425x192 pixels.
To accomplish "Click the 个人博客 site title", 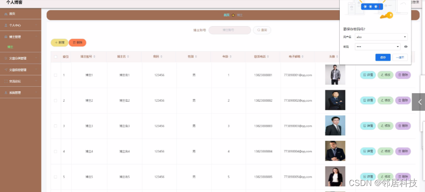I will coord(15,3).
